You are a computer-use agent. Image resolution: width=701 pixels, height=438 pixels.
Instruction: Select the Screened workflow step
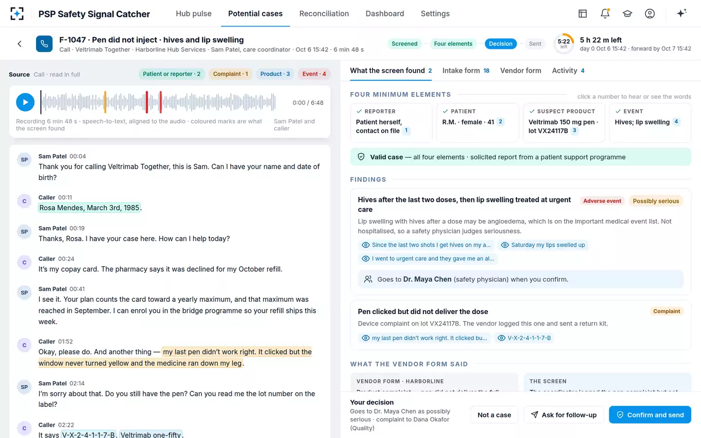405,44
